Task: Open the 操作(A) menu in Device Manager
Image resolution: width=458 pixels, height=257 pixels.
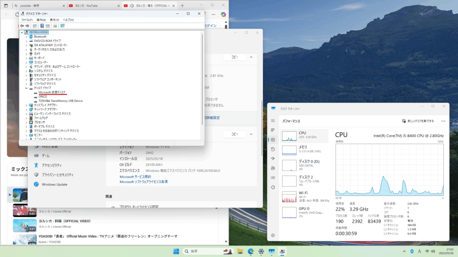Action: pos(41,20)
